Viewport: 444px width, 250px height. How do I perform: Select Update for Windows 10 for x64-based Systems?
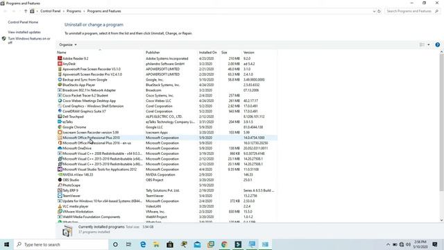click(x=166, y=201)
